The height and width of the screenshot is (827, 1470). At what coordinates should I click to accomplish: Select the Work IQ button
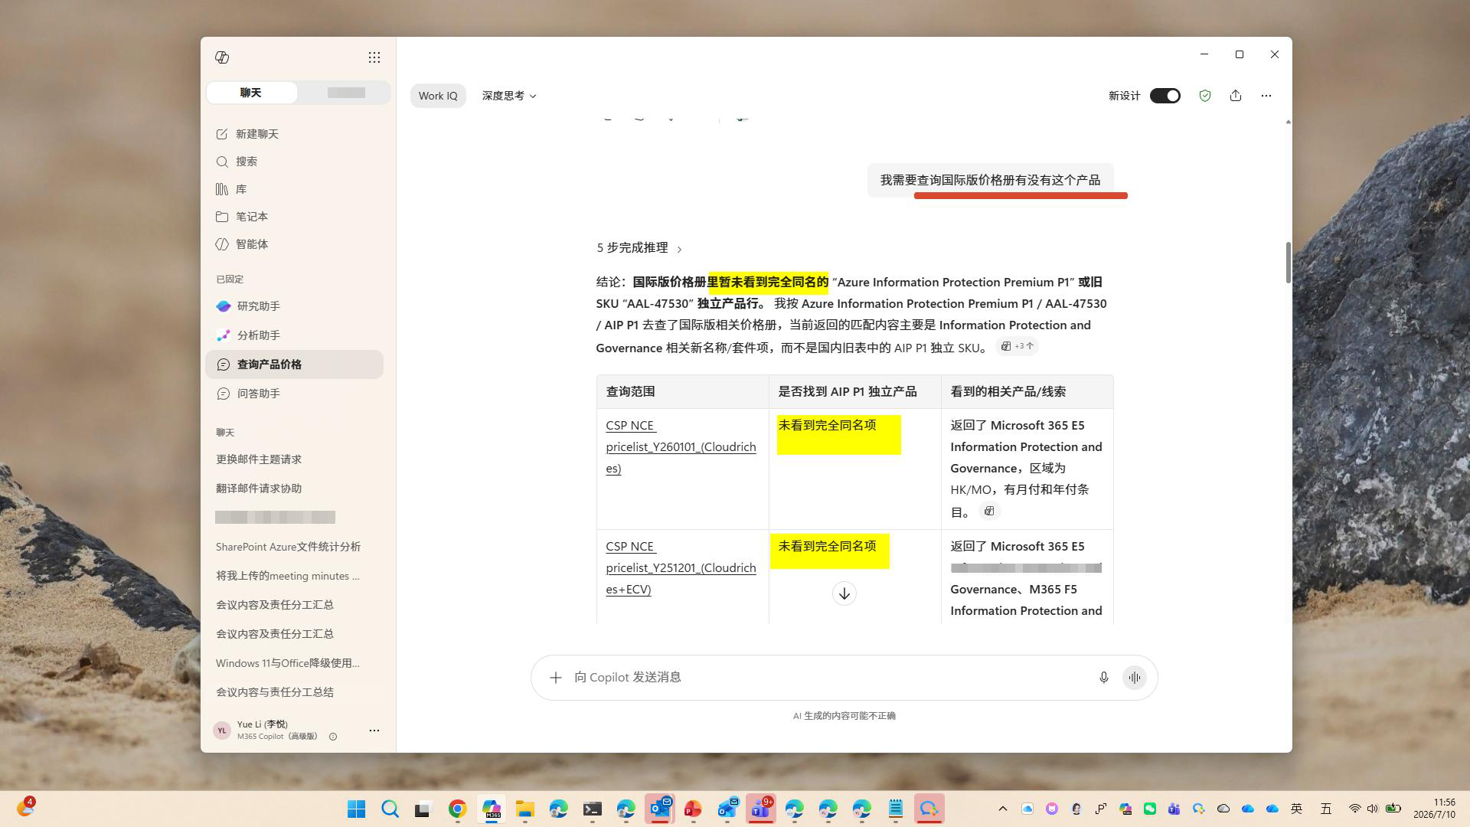(x=438, y=96)
